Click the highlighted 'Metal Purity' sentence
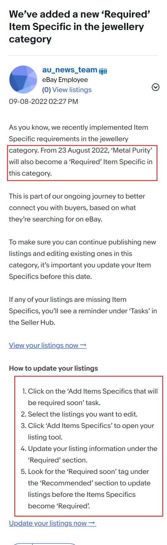Viewport: 167px width, 545px height. [81, 162]
